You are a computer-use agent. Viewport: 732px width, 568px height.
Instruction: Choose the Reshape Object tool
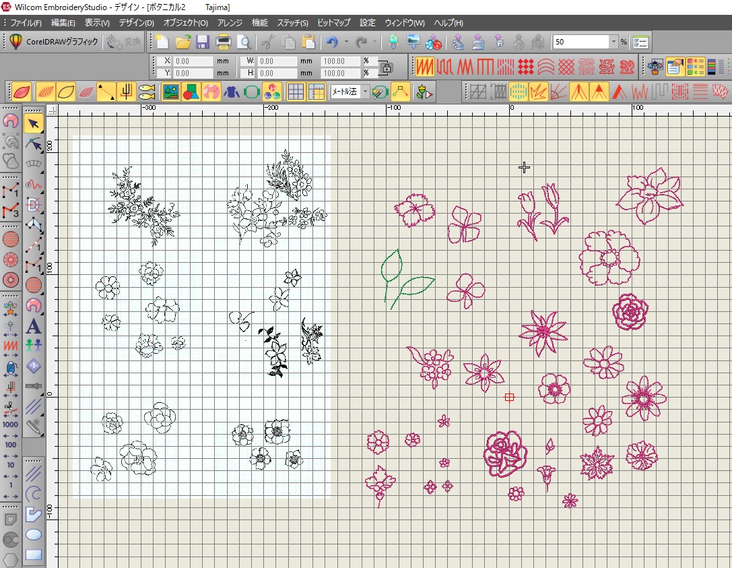[x=33, y=144]
